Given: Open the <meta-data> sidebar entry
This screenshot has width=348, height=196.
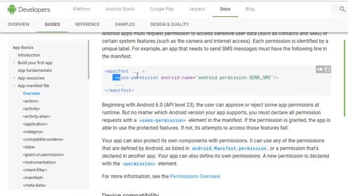Looking at the screenshot, I should [x=34, y=185].
